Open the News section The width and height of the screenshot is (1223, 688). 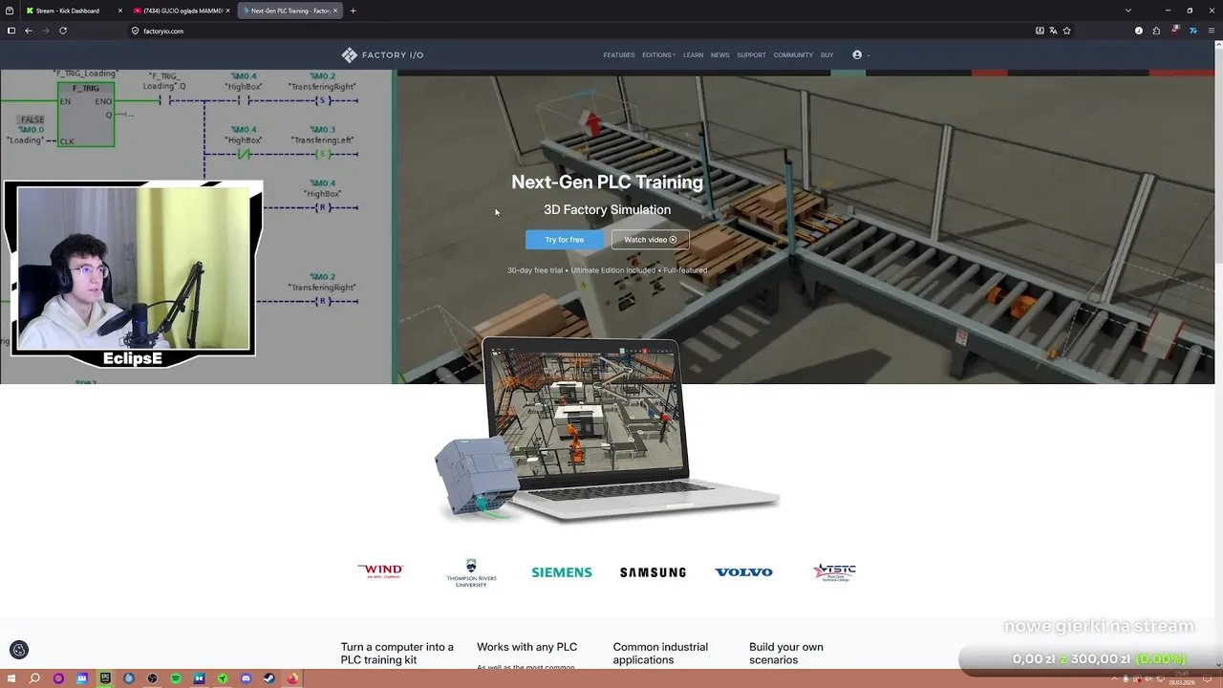click(x=719, y=55)
